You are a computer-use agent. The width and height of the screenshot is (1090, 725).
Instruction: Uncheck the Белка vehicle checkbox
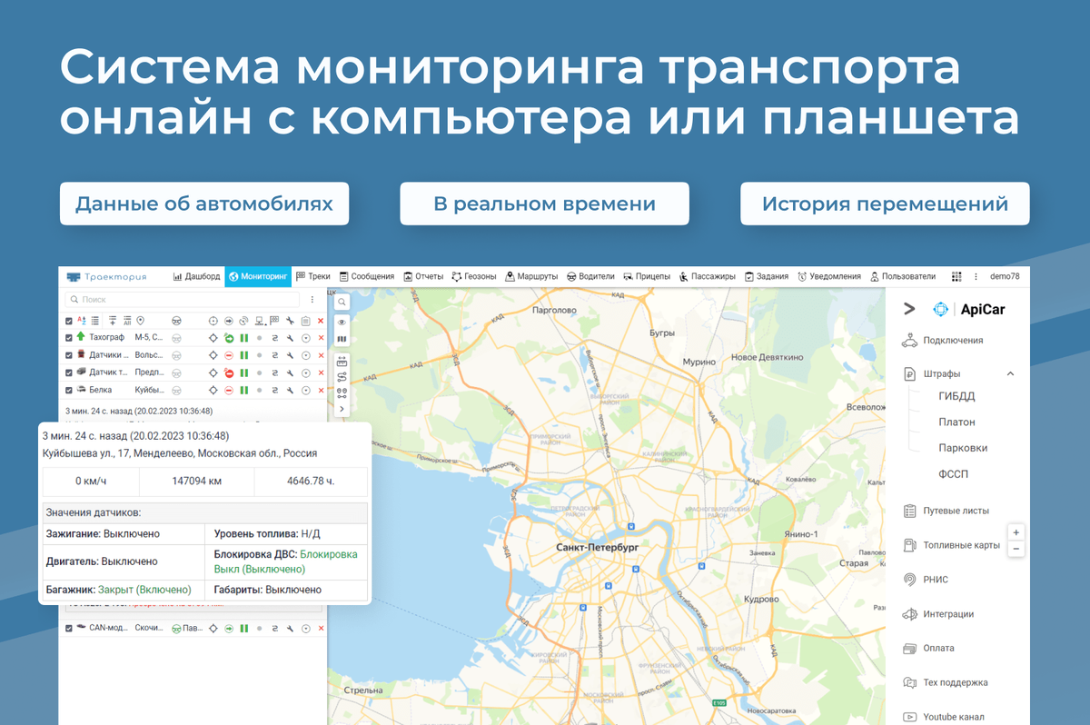pyautogui.click(x=69, y=389)
